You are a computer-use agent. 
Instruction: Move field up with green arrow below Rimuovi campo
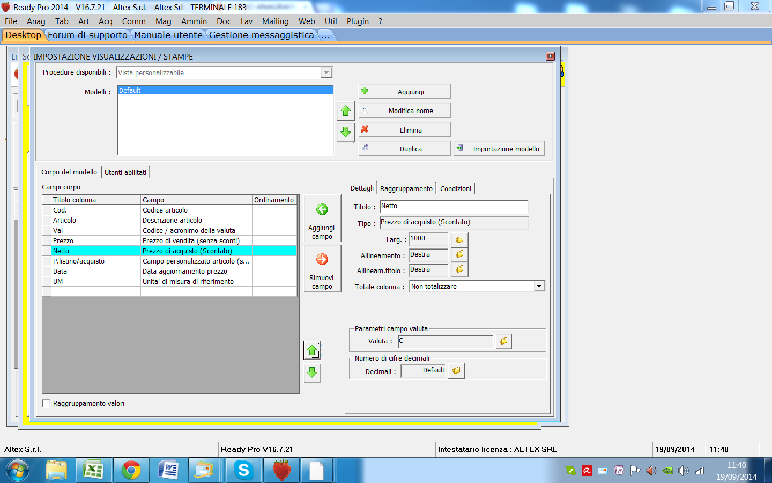click(312, 350)
